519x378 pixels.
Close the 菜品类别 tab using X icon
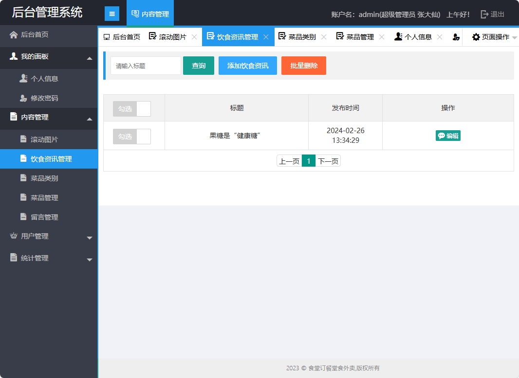324,37
